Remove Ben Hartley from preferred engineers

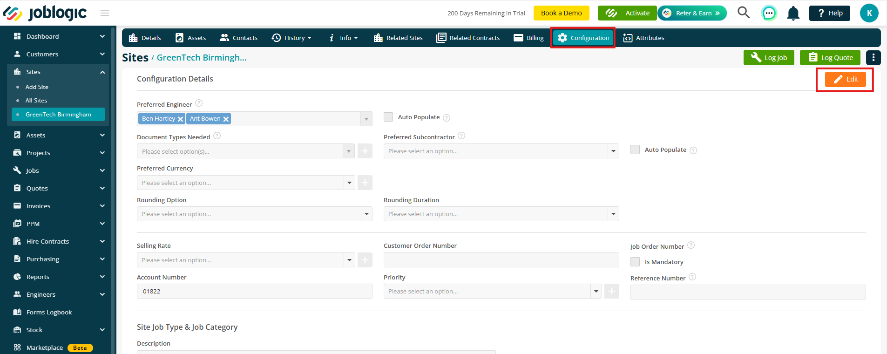(181, 119)
